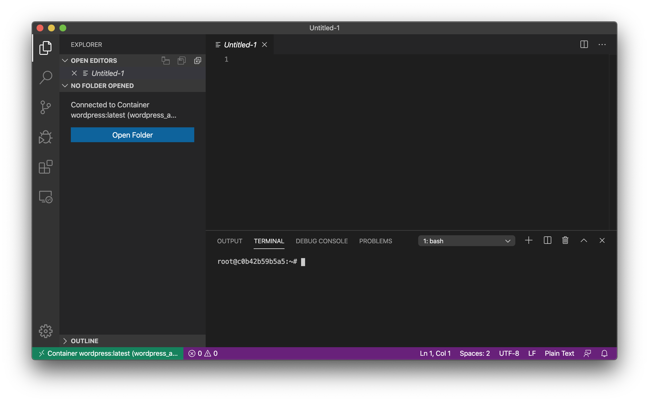Open the Search view in activity bar
The width and height of the screenshot is (649, 402).
point(46,77)
